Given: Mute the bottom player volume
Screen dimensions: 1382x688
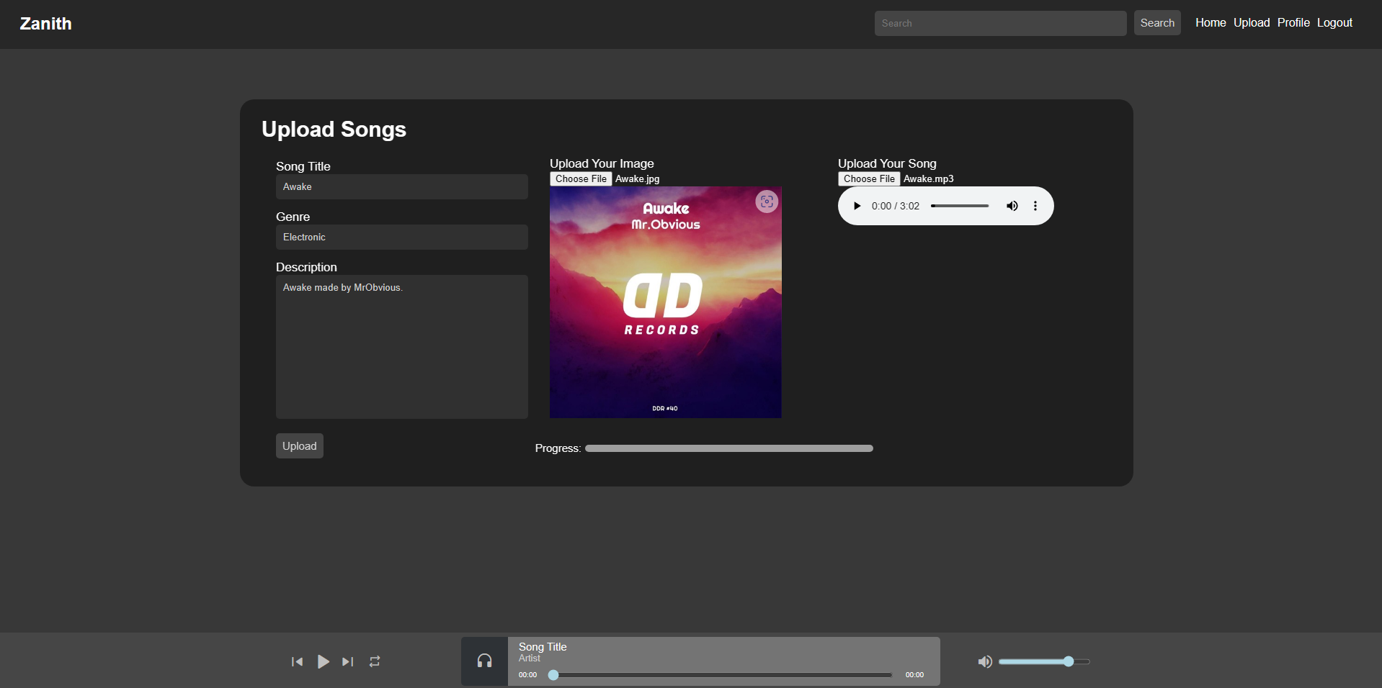Looking at the screenshot, I should (985, 661).
